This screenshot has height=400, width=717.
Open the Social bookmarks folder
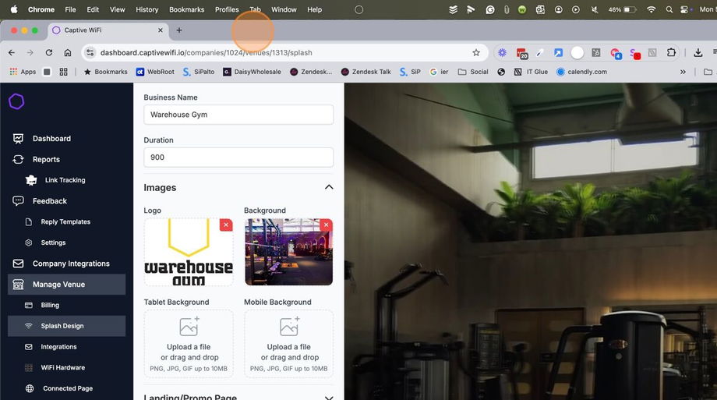tap(473, 72)
